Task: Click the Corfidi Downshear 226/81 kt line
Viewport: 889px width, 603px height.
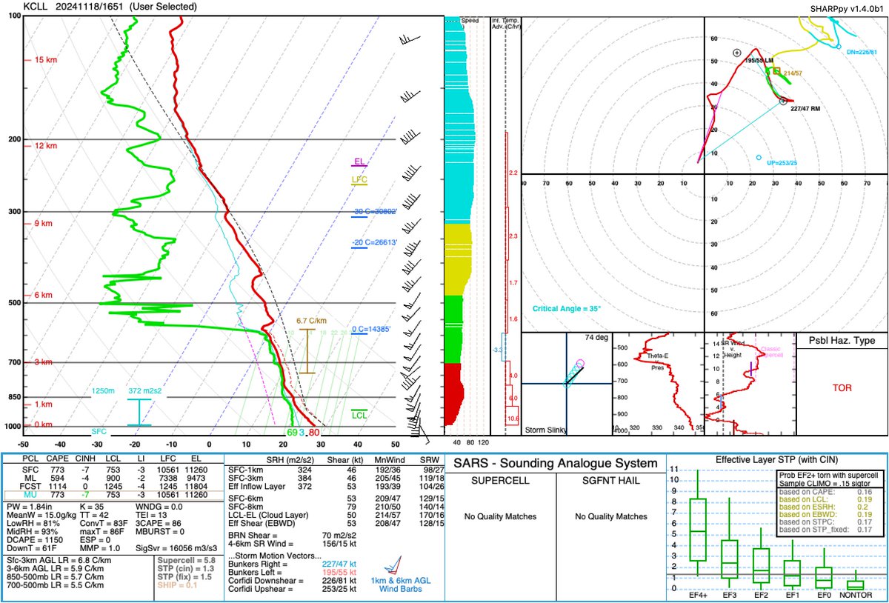Action: [x=294, y=580]
